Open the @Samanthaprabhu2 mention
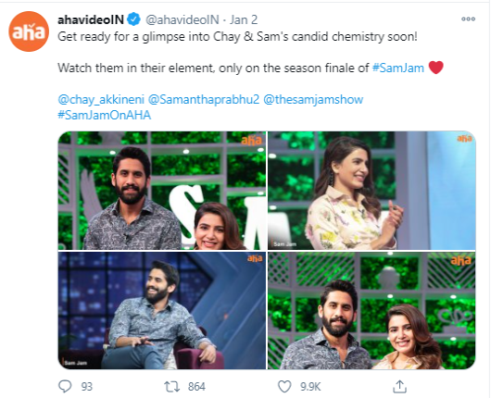Viewport: 491px width, 398px height. (204, 100)
